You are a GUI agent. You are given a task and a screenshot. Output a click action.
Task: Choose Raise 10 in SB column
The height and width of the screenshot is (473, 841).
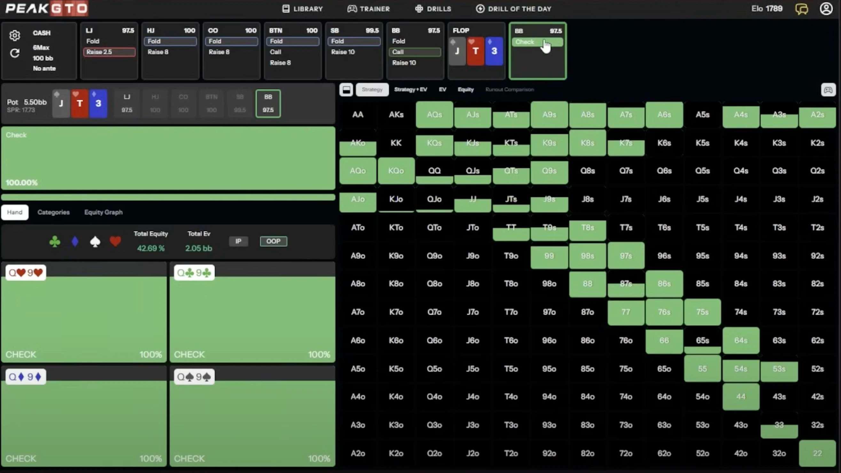pyautogui.click(x=343, y=52)
